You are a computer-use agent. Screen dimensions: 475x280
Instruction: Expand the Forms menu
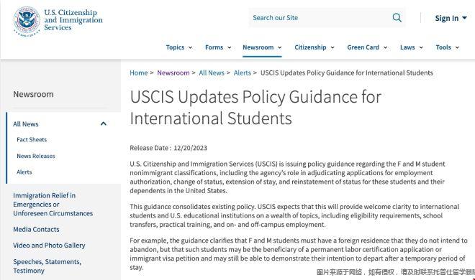tap(218, 47)
